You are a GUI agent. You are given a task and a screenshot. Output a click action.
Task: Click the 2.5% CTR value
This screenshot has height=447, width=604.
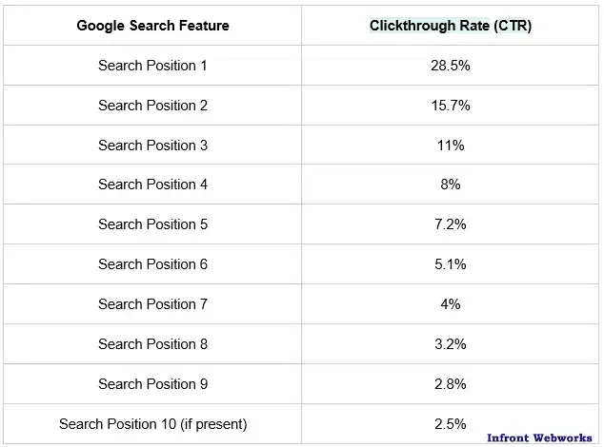pyautogui.click(x=451, y=423)
